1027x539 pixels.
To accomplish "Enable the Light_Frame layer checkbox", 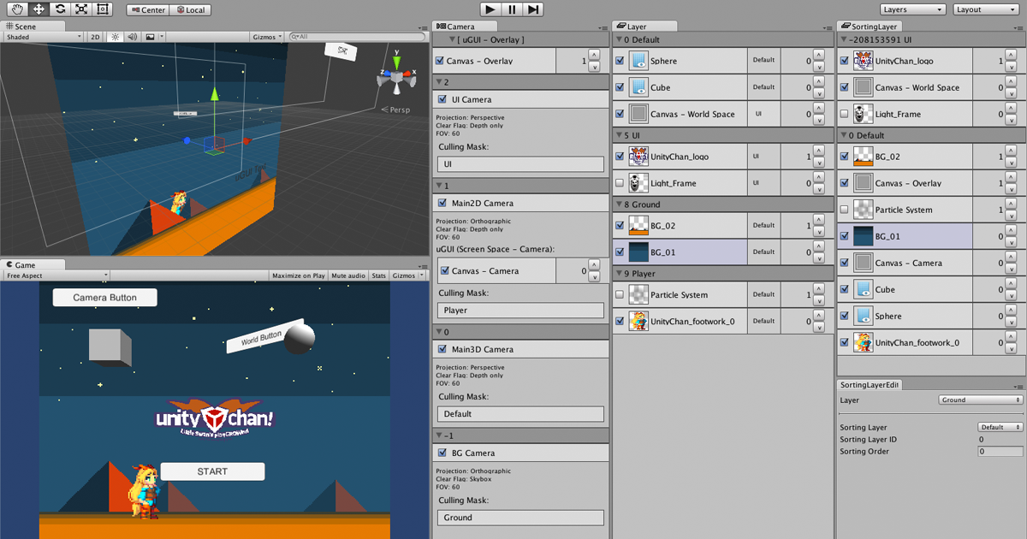I will [x=620, y=182].
